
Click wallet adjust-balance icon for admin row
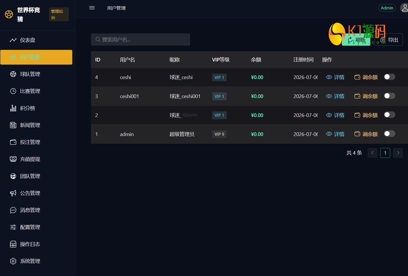pyautogui.click(x=357, y=134)
